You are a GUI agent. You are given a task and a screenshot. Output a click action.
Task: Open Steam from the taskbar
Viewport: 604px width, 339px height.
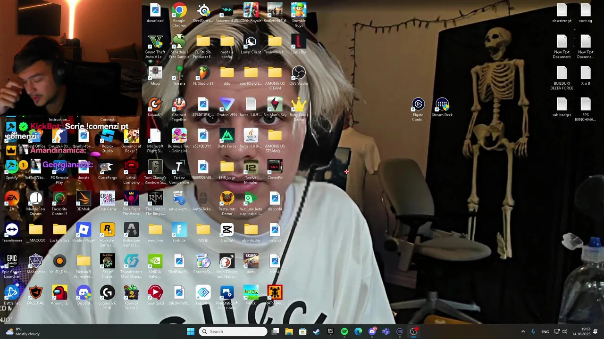point(317,331)
